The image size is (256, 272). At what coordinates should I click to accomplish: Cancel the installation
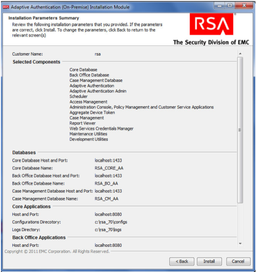pyautogui.click(x=238, y=261)
